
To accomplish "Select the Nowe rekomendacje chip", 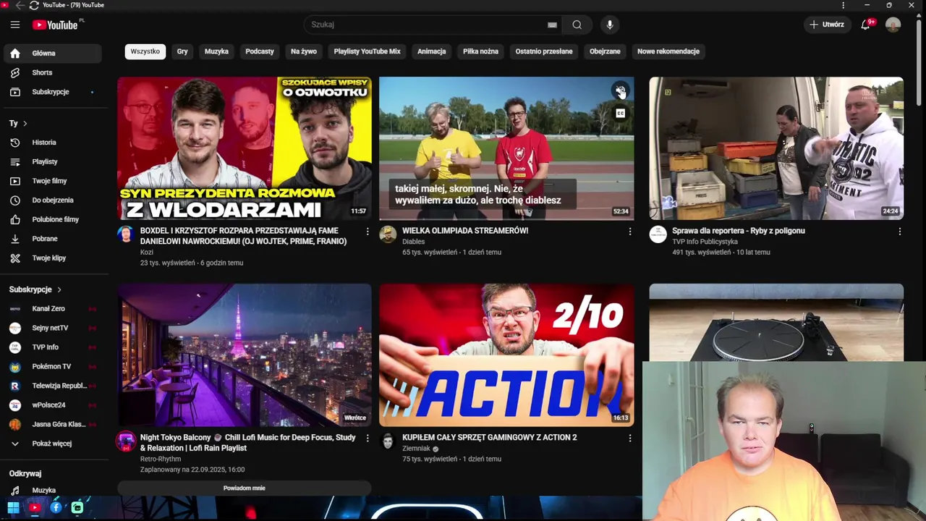I will point(668,51).
